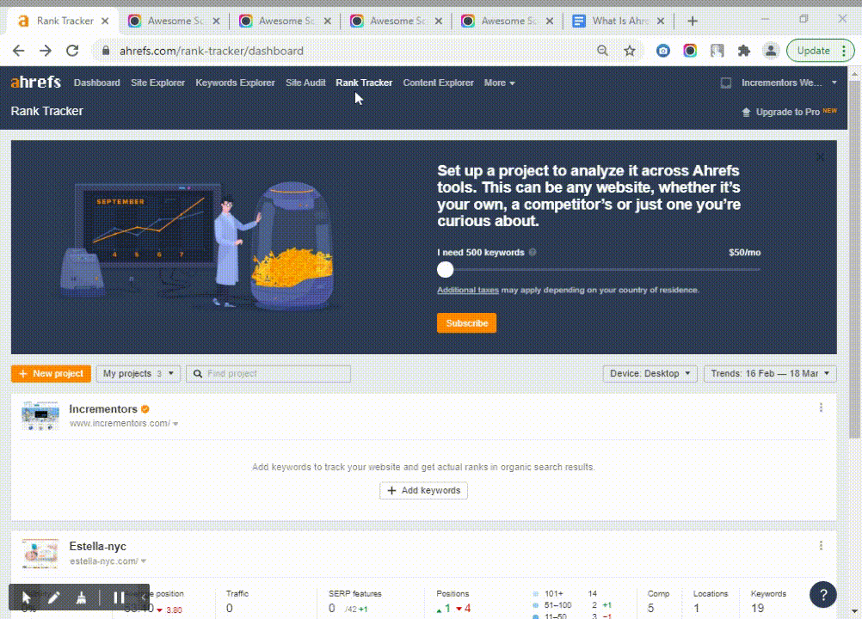Image resolution: width=862 pixels, height=619 pixels.
Task: Open the More menu
Action: coord(499,83)
